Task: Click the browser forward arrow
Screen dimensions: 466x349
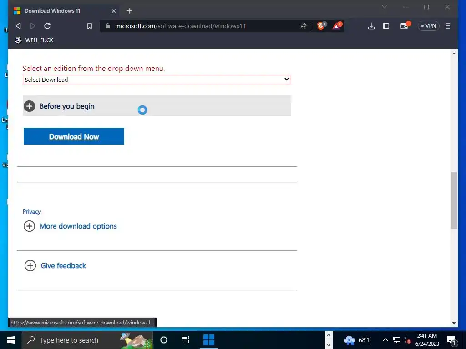Action: pyautogui.click(x=33, y=26)
